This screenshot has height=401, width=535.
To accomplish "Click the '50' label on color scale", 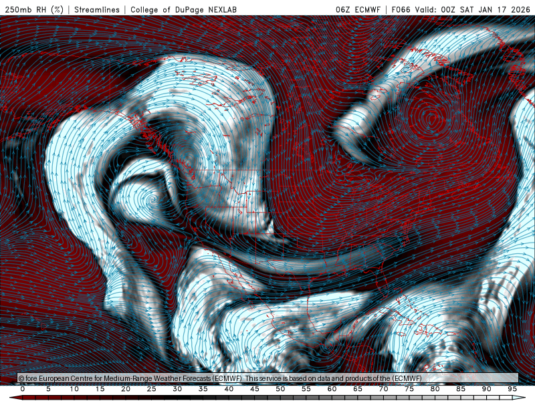I will pos(280,389).
